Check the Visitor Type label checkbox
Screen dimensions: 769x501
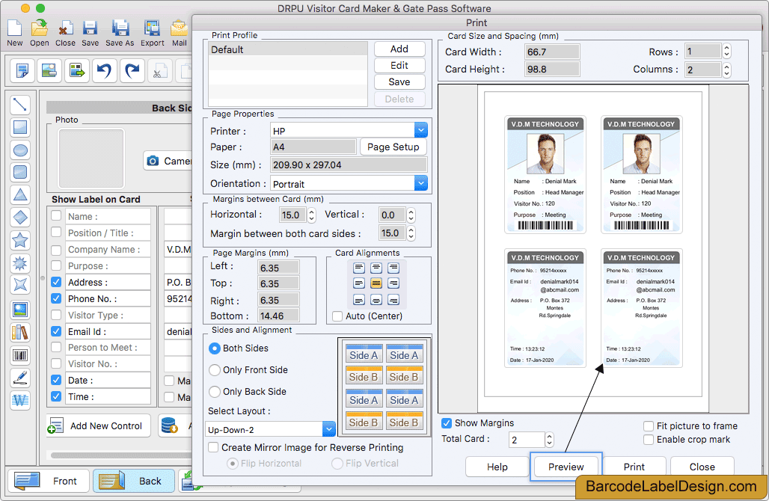point(56,315)
